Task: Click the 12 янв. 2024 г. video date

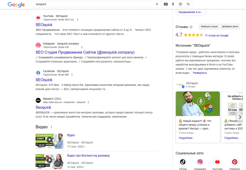Action: [x=76, y=167]
